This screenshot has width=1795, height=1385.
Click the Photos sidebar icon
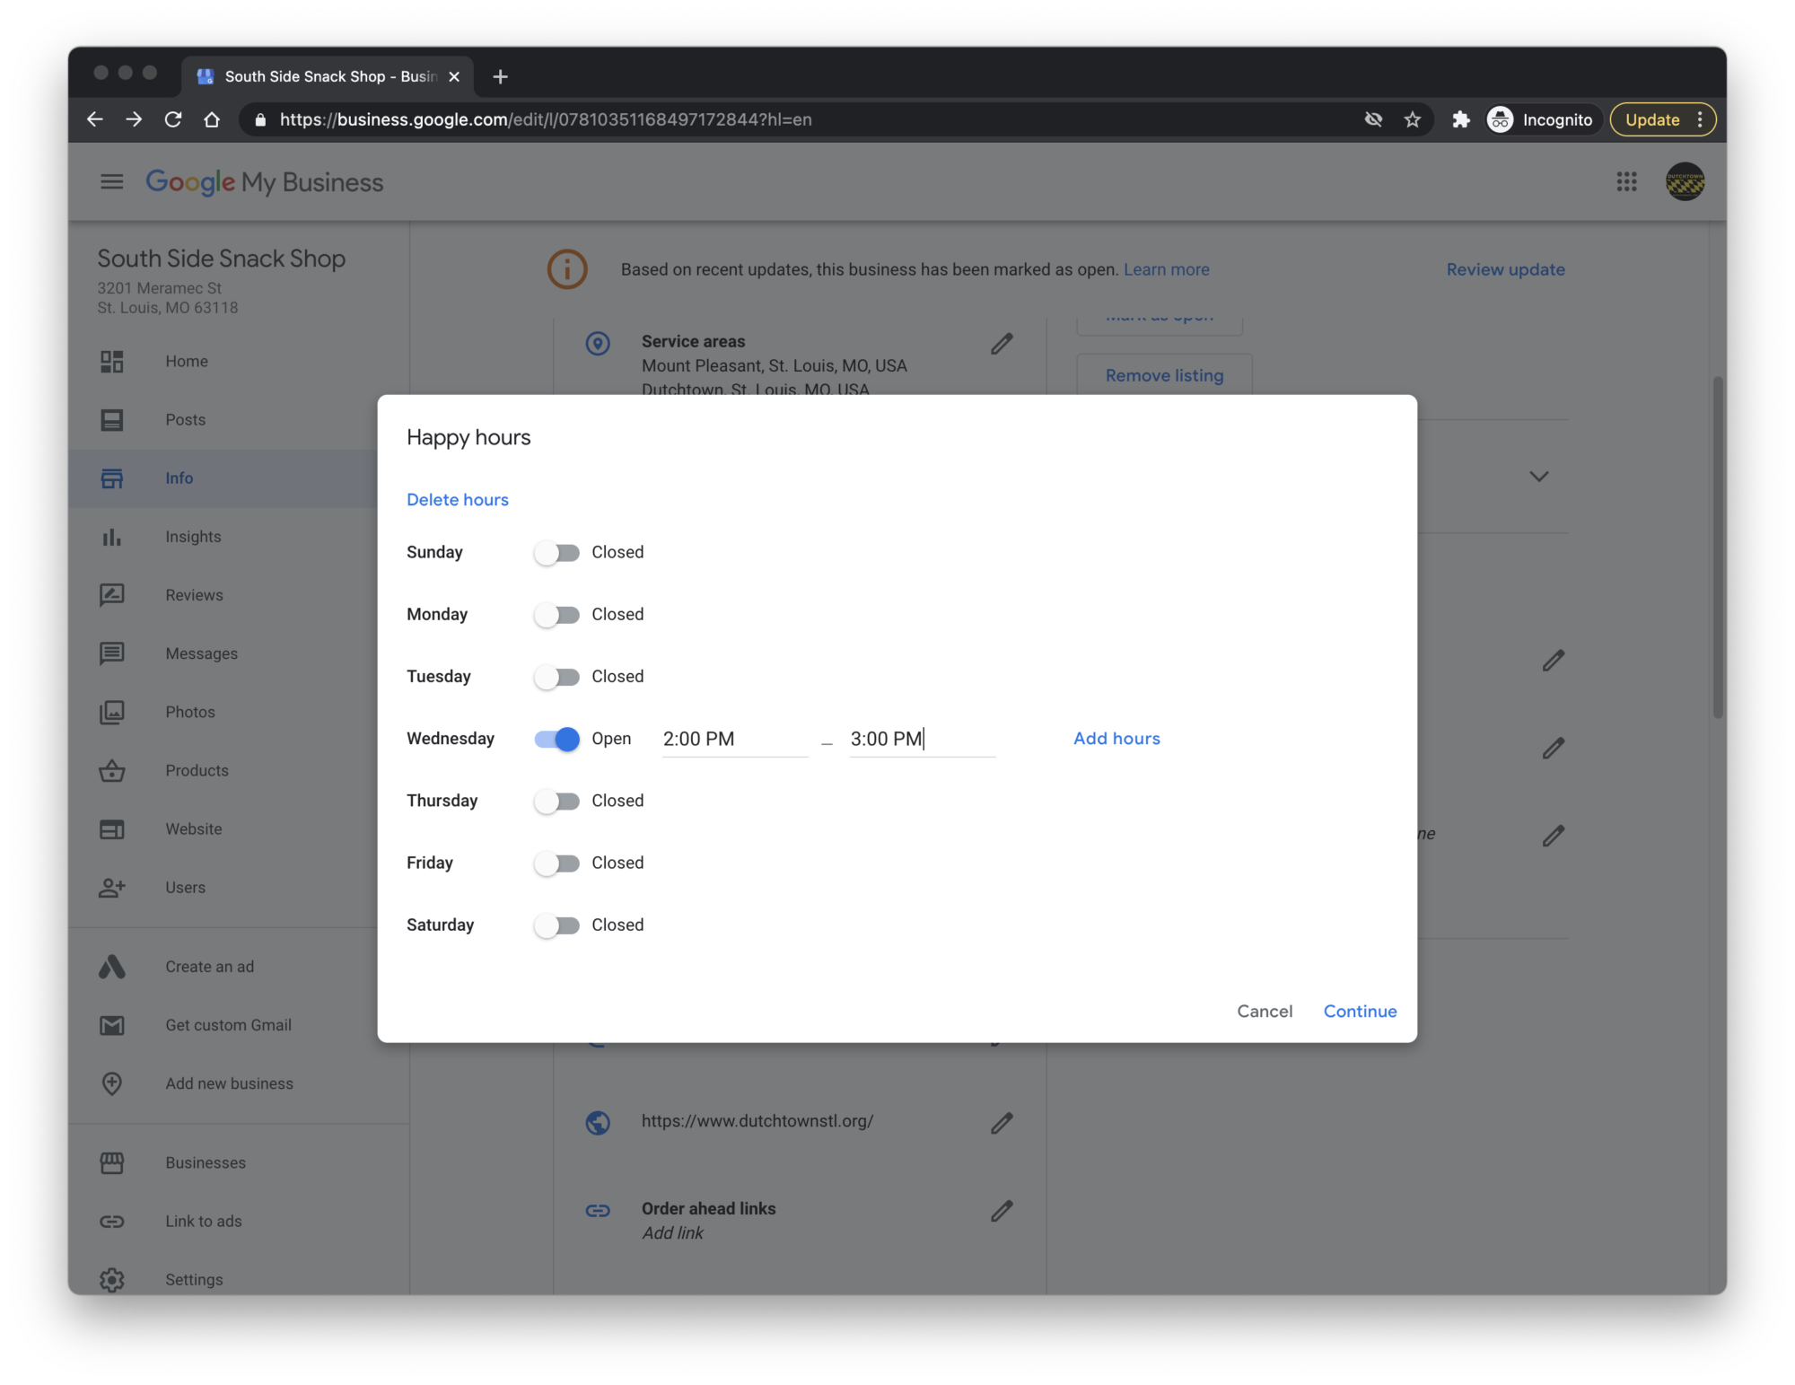tap(112, 713)
